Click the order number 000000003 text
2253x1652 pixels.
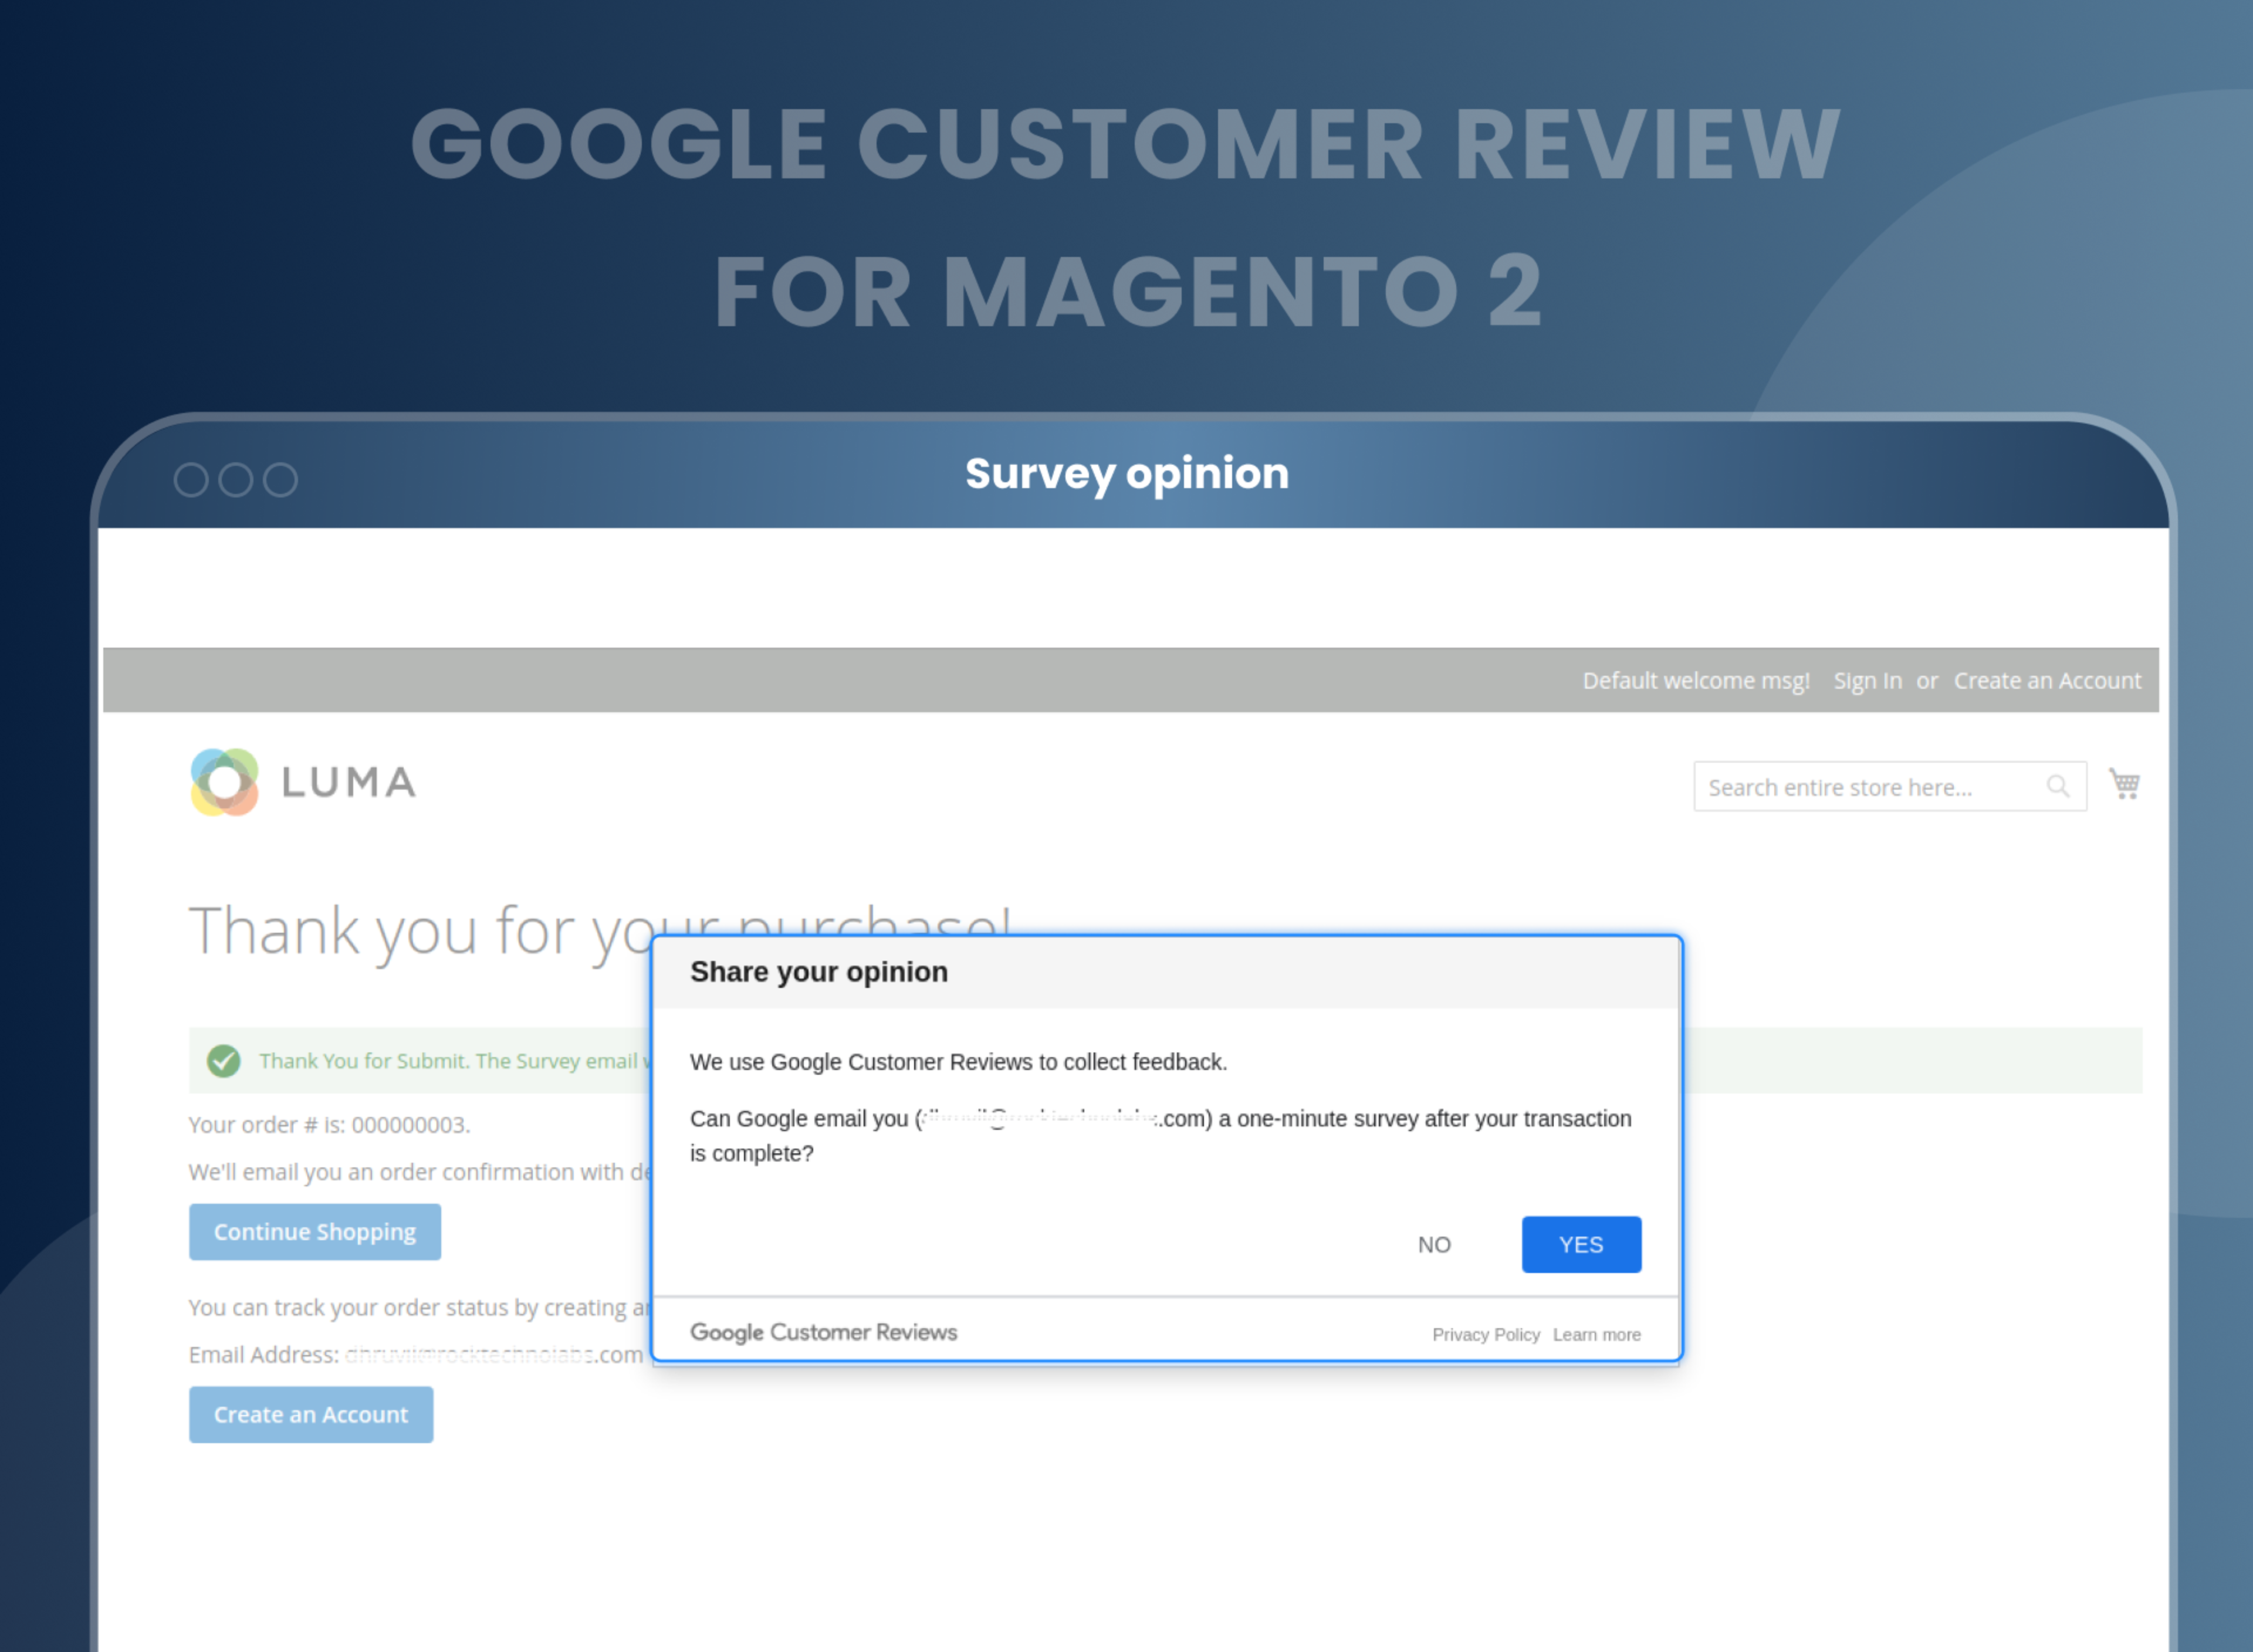click(410, 1125)
